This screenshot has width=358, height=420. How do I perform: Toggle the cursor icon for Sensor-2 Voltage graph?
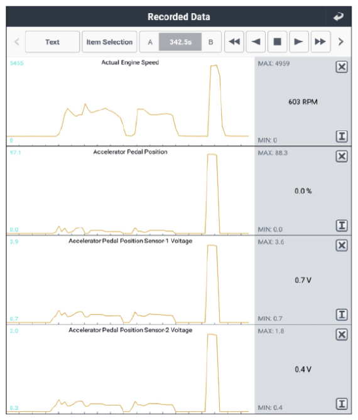[342, 404]
